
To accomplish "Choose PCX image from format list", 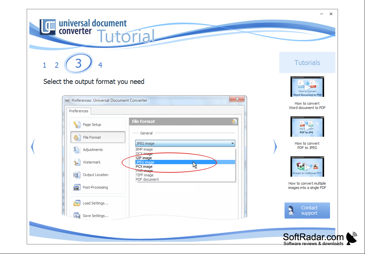I will (x=185, y=166).
